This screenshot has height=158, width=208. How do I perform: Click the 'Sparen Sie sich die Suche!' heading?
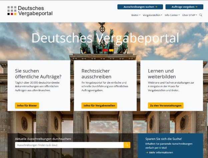[164, 139]
